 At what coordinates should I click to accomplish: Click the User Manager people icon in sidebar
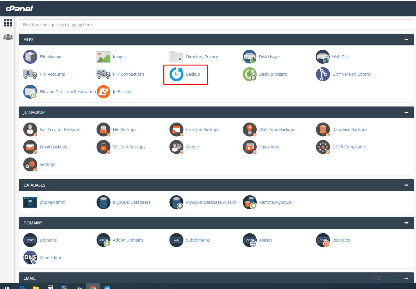coord(8,37)
